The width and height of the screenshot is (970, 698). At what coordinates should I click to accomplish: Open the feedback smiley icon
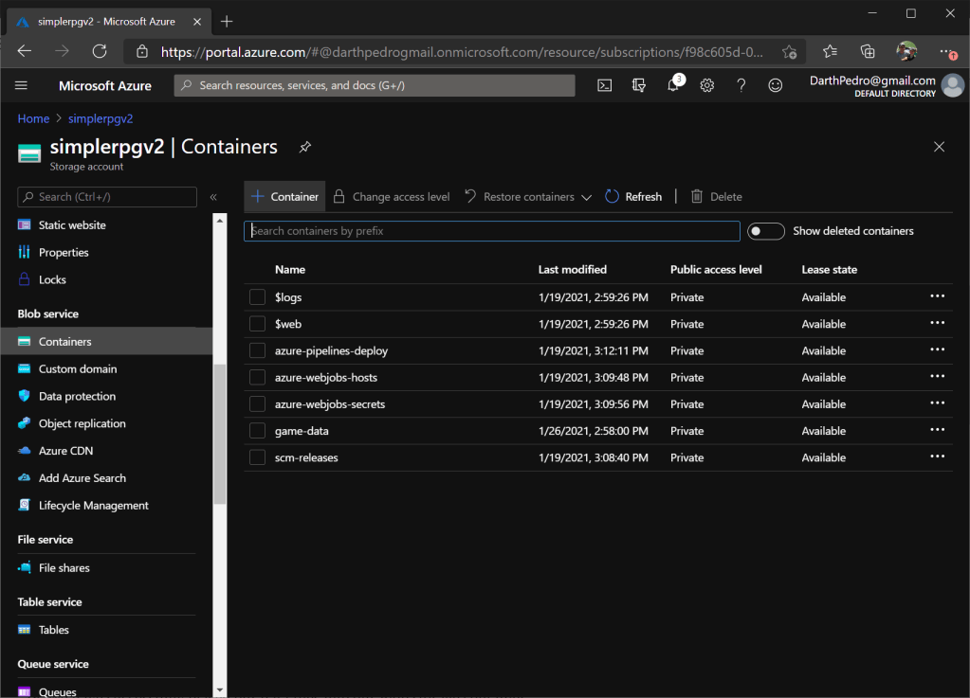click(775, 85)
